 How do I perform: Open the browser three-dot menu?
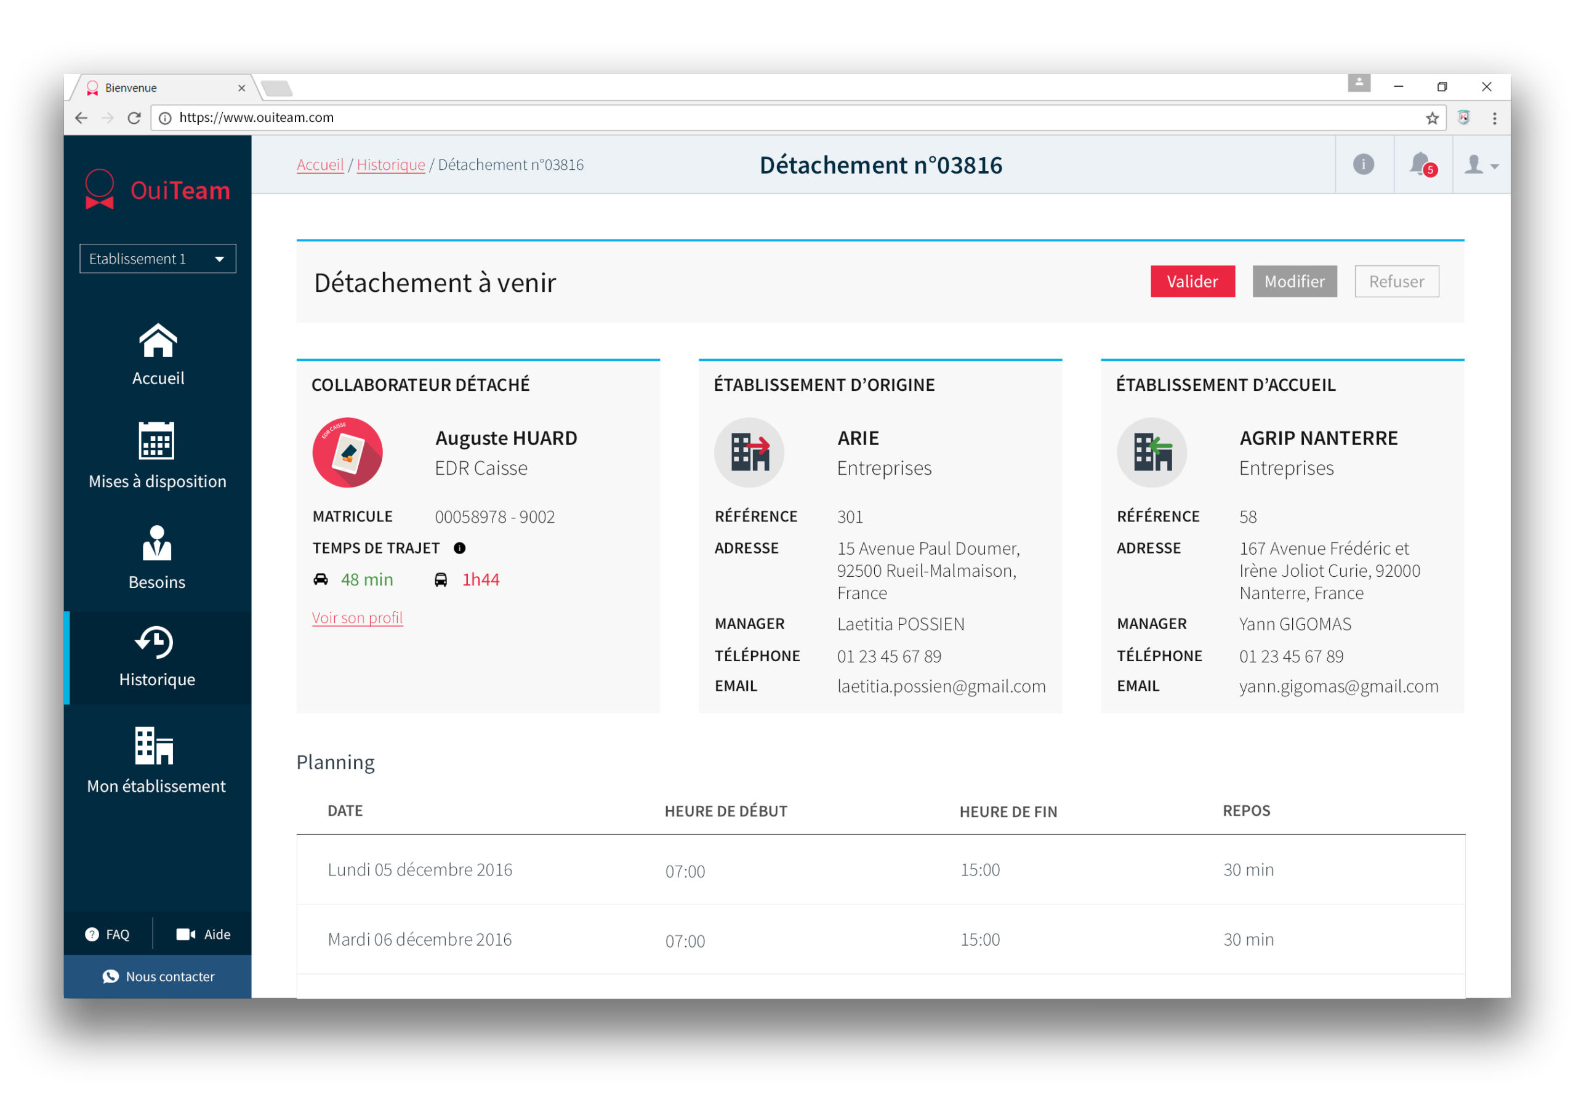pyautogui.click(x=1494, y=118)
